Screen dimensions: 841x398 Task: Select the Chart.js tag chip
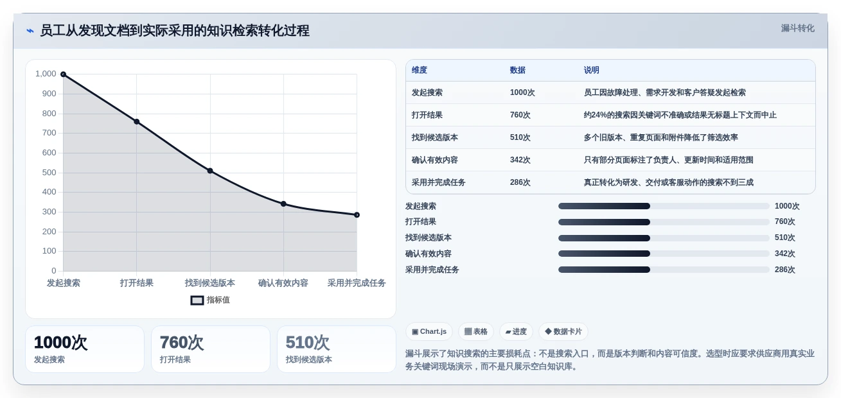429,331
